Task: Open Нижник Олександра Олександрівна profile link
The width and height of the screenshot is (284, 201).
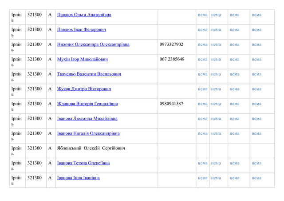Action: (93, 44)
